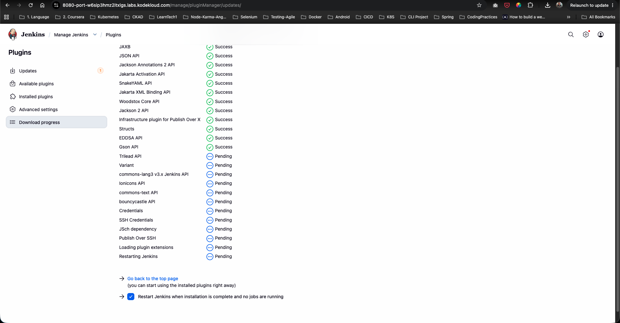Screen dimensions: 620x323
Task: Click the Jenkins logo icon
Action: 13,34
